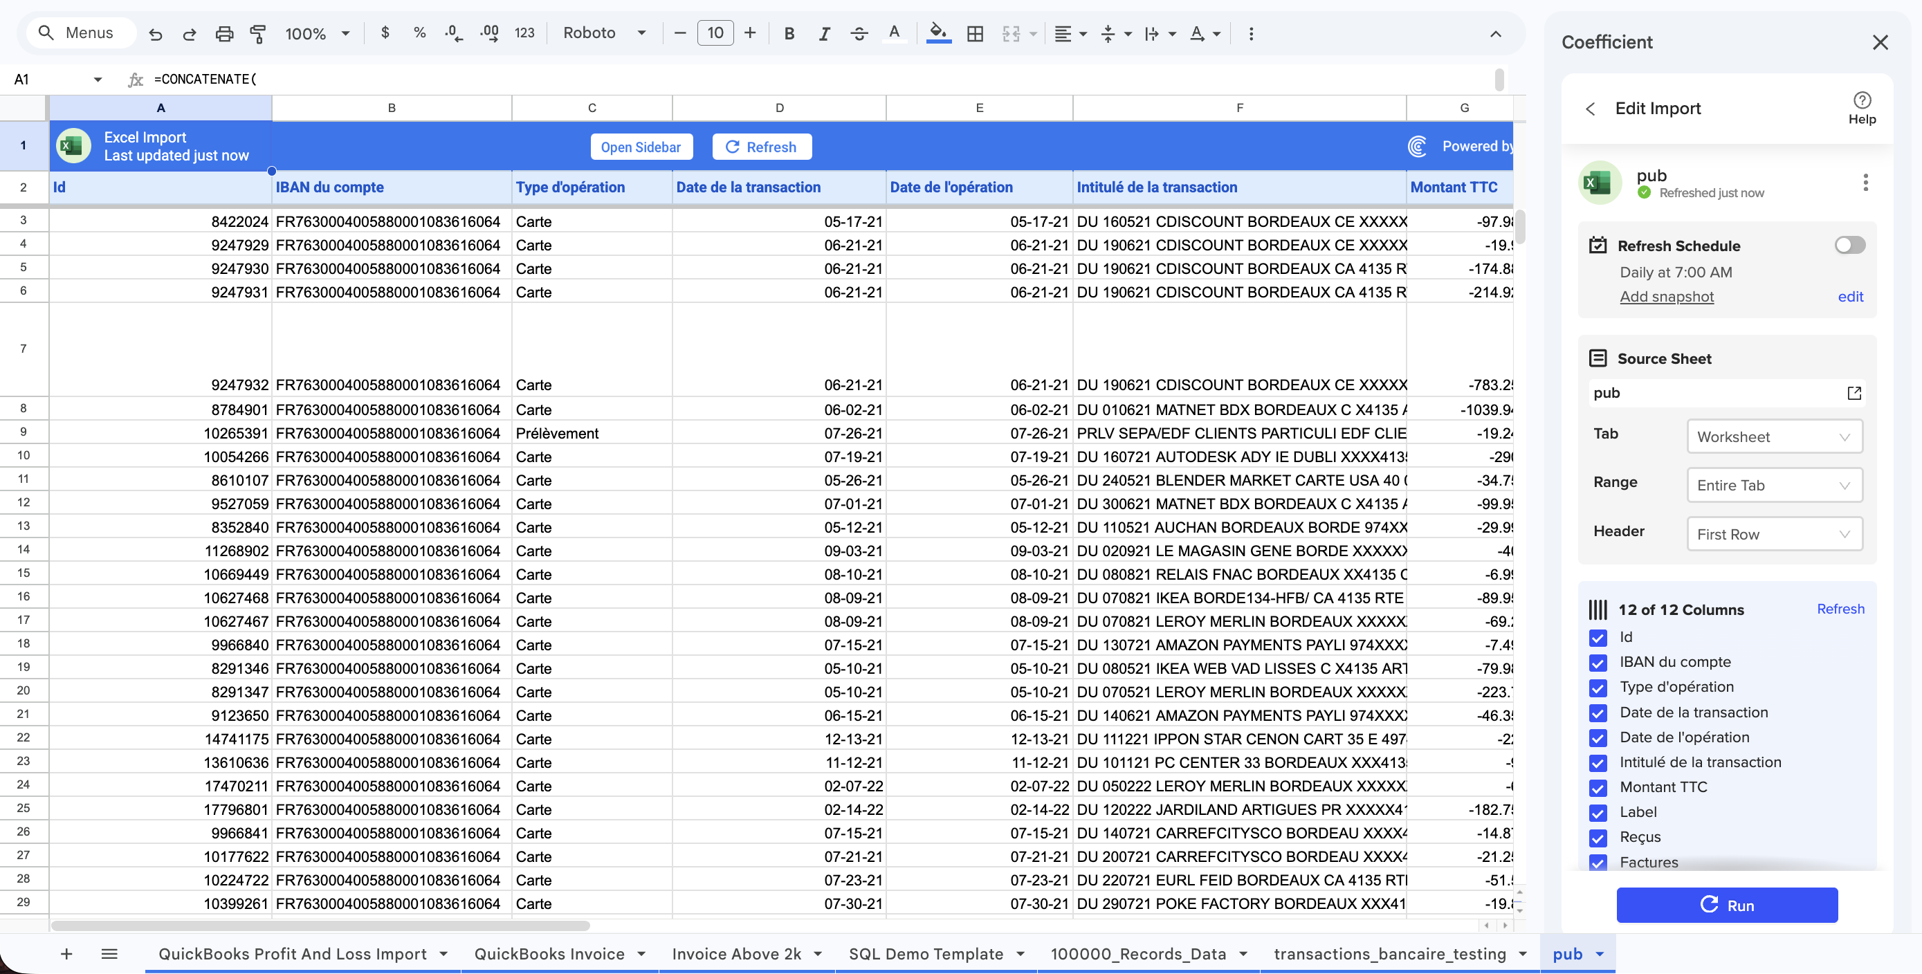This screenshot has width=1922, height=974.
Task: Switch to the QuickBooks Invoice sheet tab
Action: pos(549,954)
